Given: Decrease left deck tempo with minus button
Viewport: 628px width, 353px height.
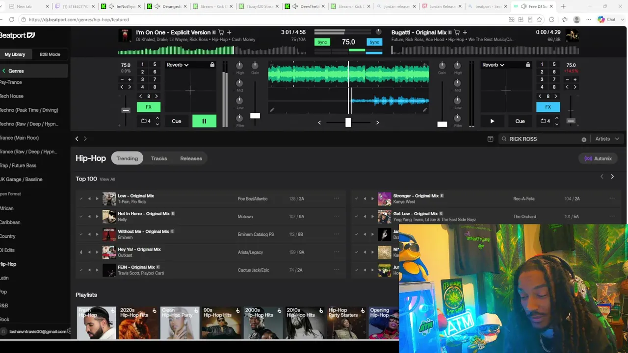Looking at the screenshot, I should [x=122, y=79].
